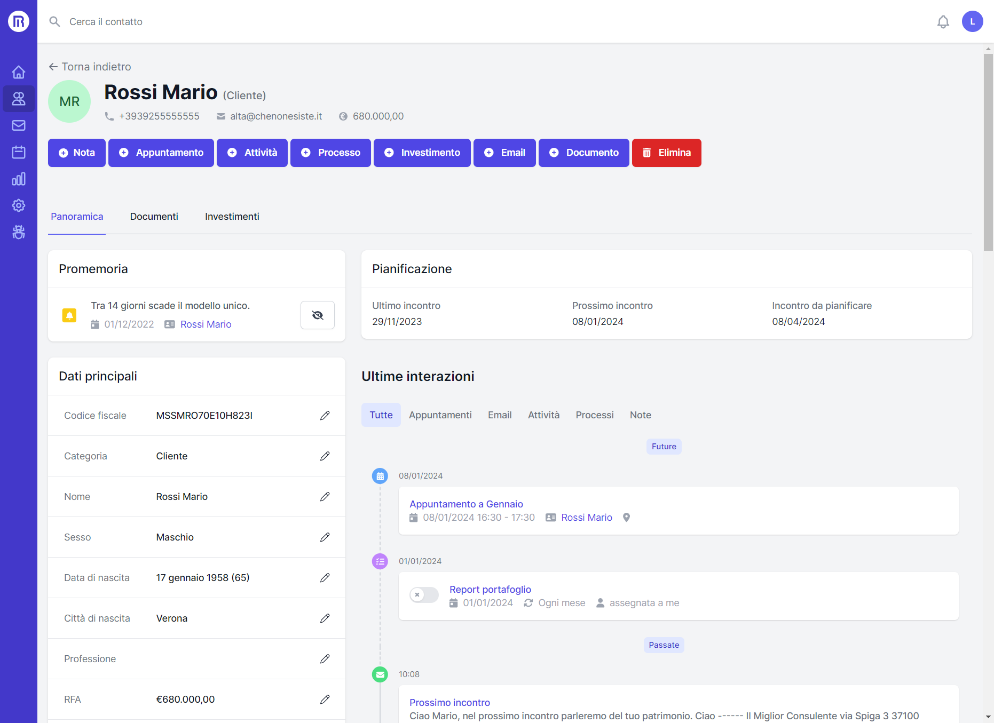Add a new Documento
Image resolution: width=994 pixels, height=723 pixels.
(x=584, y=153)
